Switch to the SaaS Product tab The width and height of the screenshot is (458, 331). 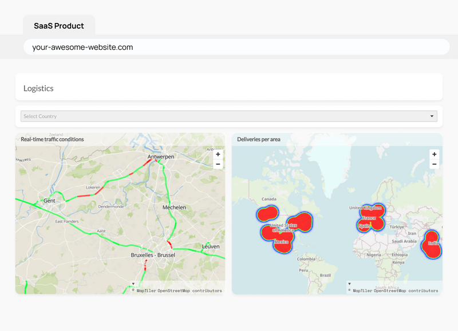click(58, 25)
